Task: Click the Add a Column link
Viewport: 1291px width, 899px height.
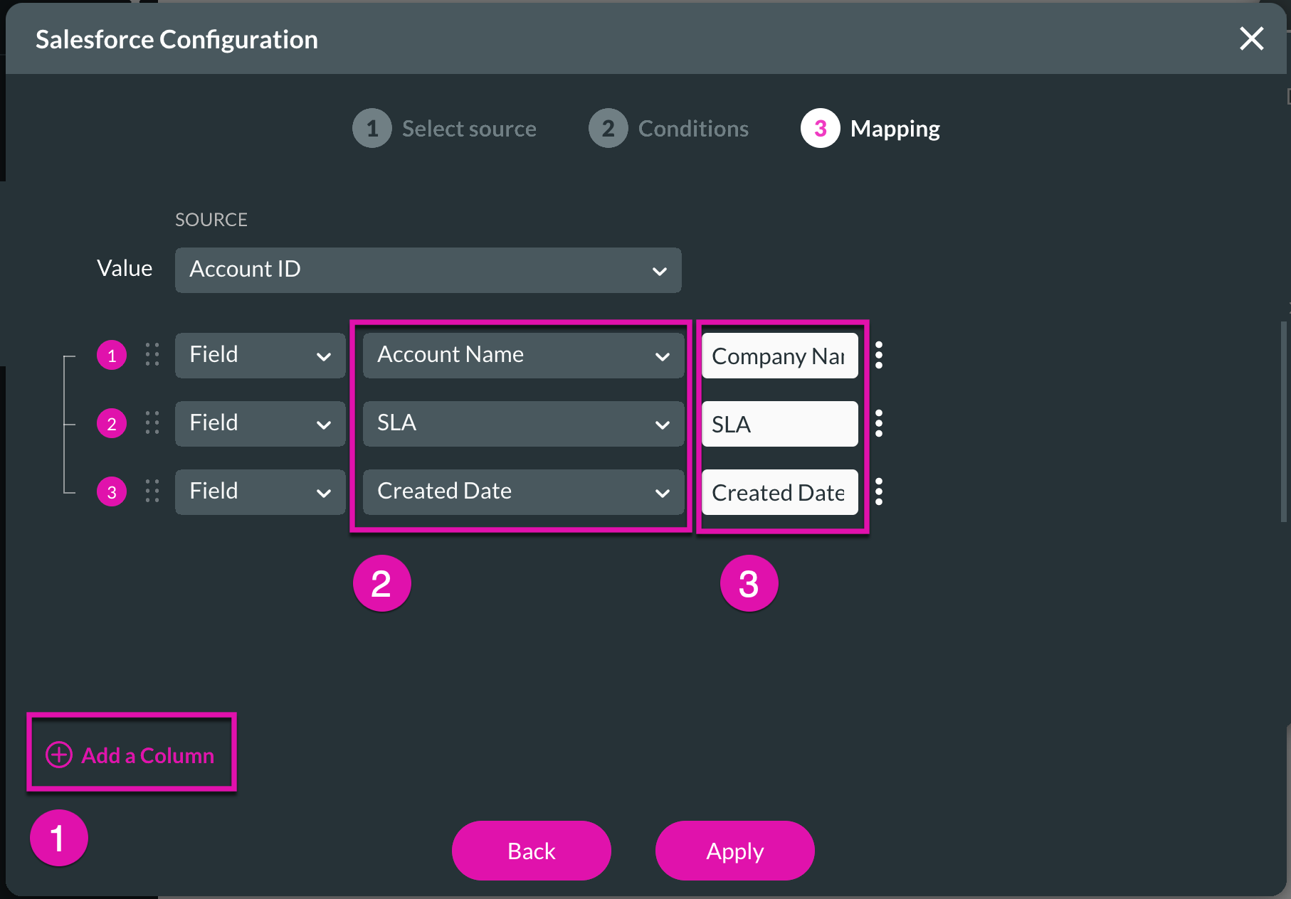Action: click(130, 755)
